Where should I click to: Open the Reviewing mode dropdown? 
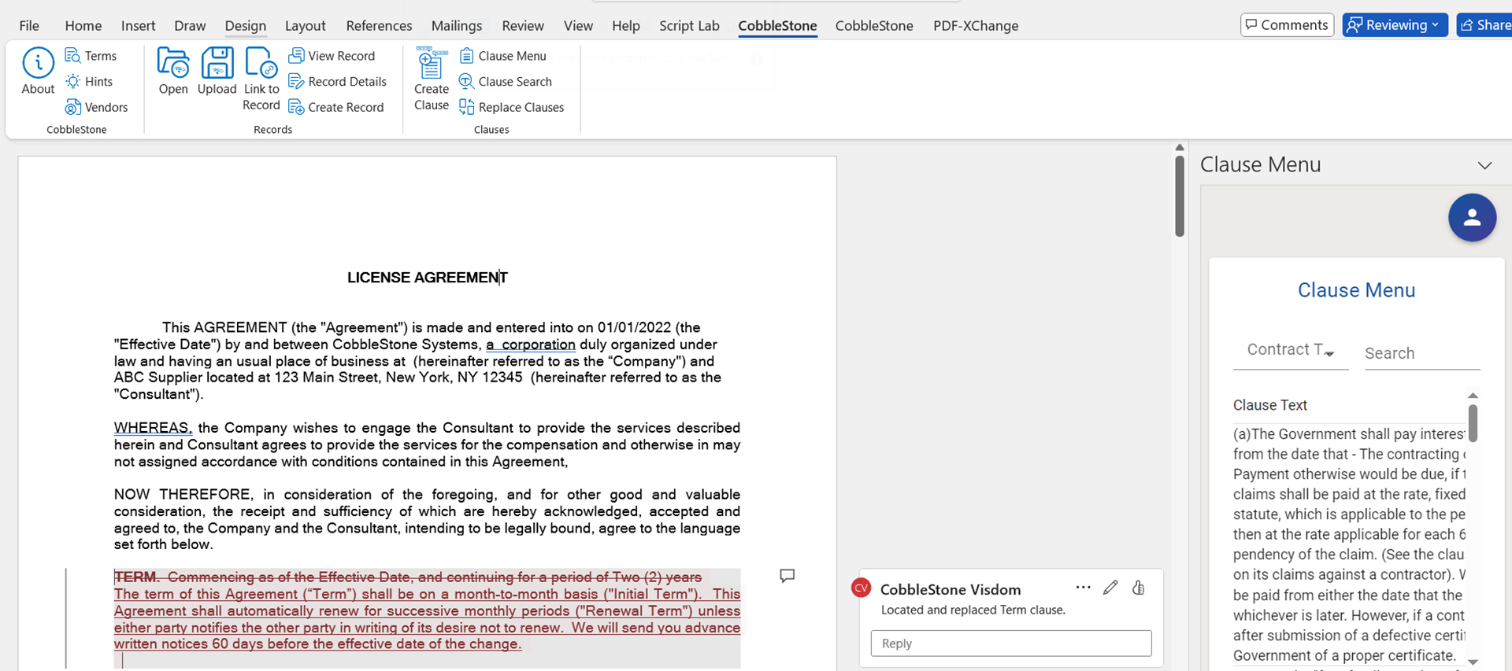point(1395,25)
